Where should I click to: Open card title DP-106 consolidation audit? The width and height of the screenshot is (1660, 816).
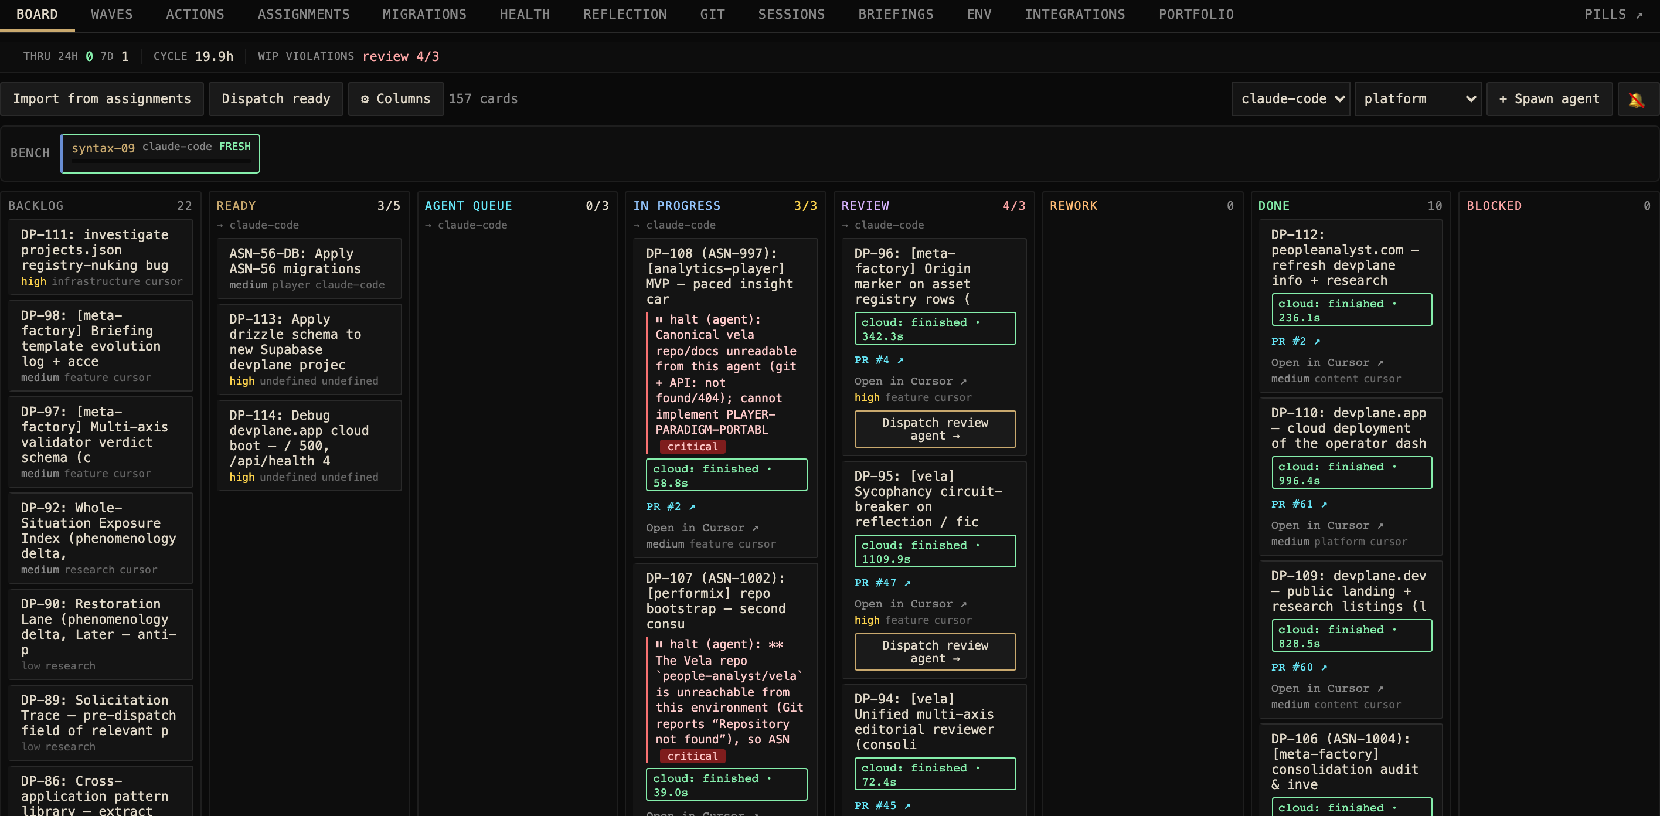click(x=1345, y=761)
